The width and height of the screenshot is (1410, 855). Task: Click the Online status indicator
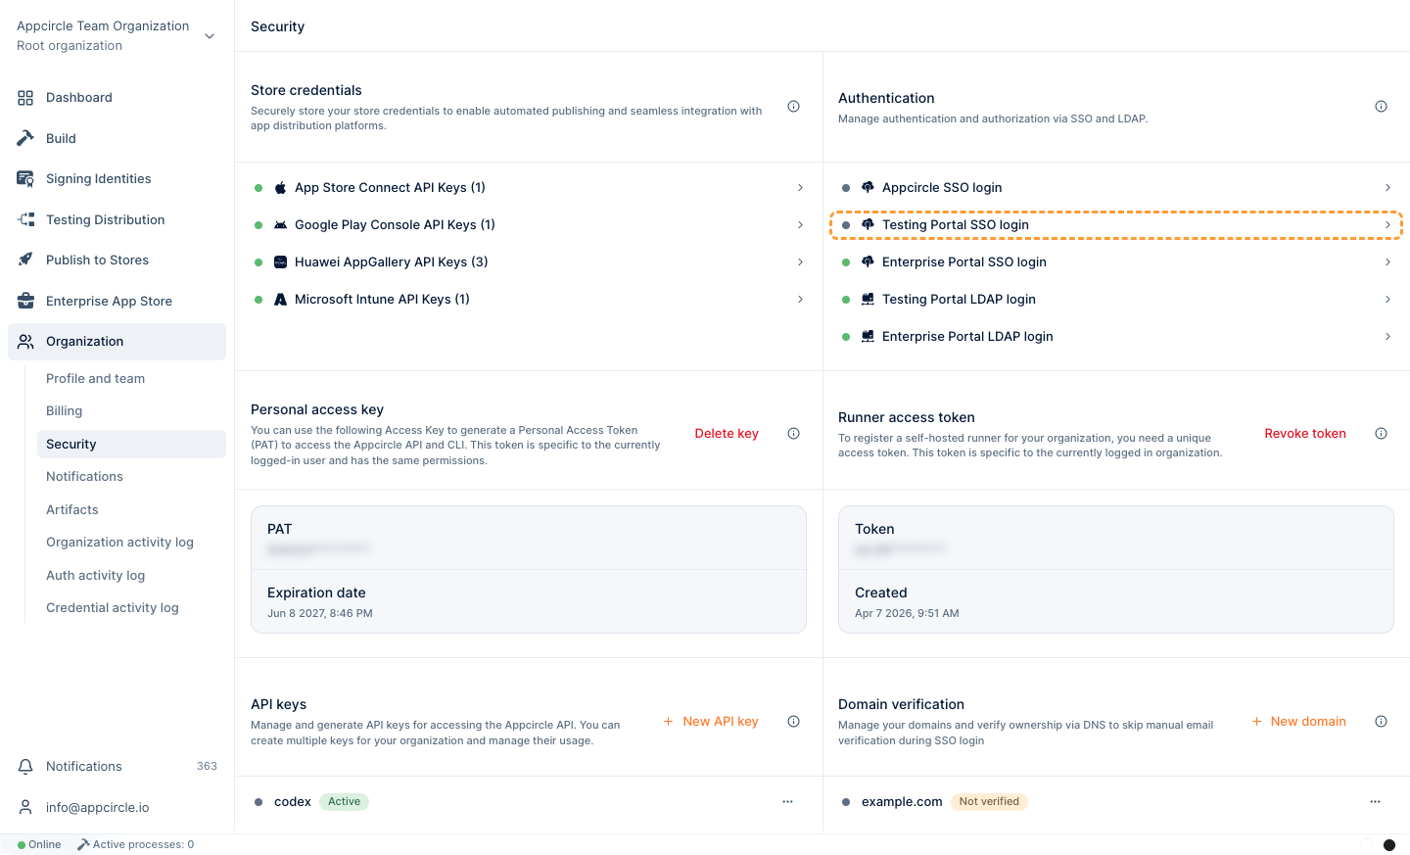tap(39, 845)
